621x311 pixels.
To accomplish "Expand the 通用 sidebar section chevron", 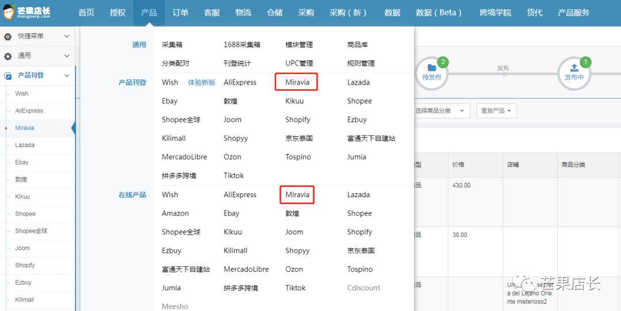I will tap(67, 56).
